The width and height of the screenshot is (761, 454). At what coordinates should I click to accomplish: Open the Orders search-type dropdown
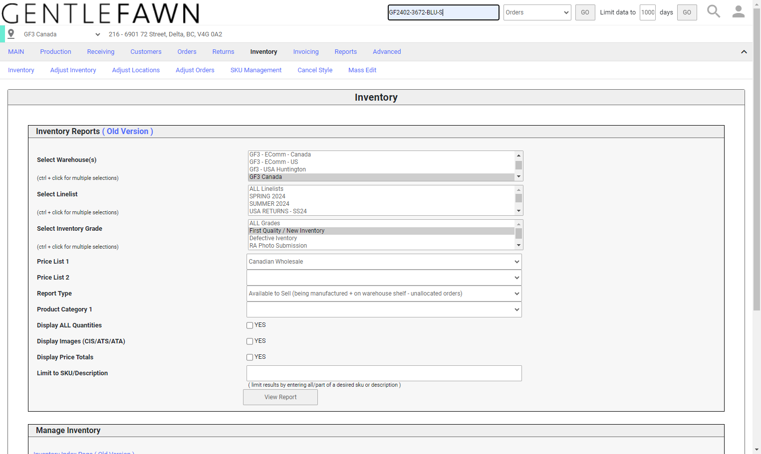(x=537, y=12)
